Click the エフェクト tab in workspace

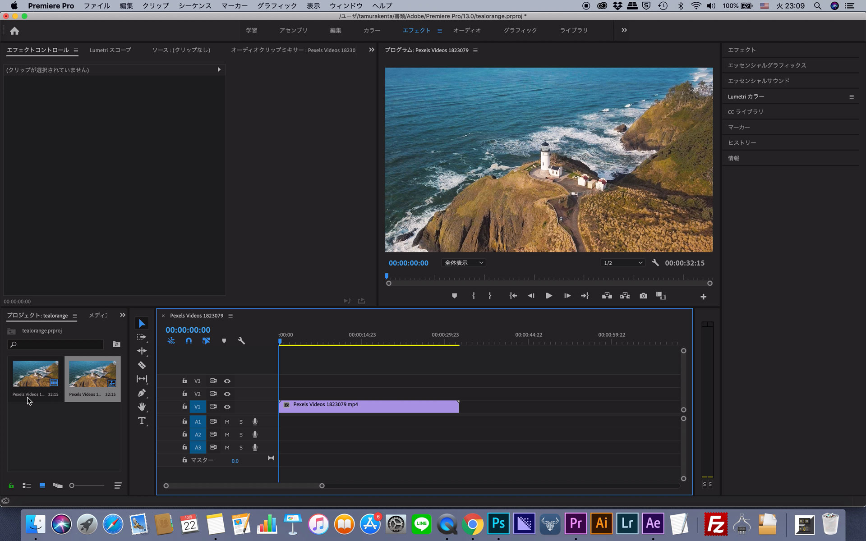pos(415,30)
